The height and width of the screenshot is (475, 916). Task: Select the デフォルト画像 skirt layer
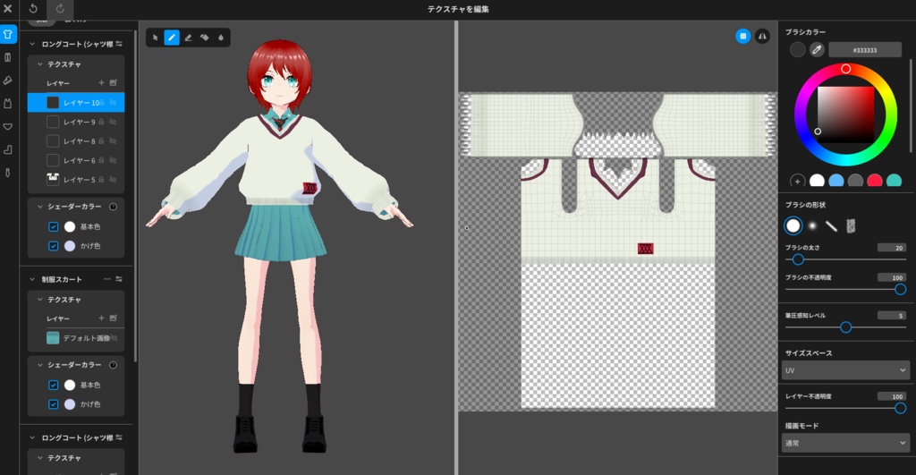point(76,338)
